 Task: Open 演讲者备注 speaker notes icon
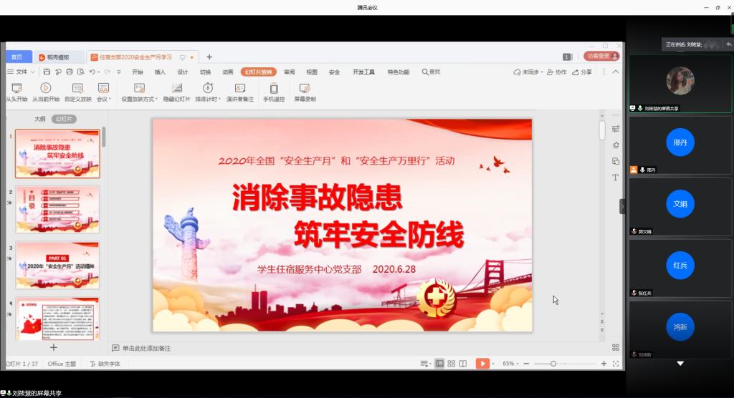point(239,87)
